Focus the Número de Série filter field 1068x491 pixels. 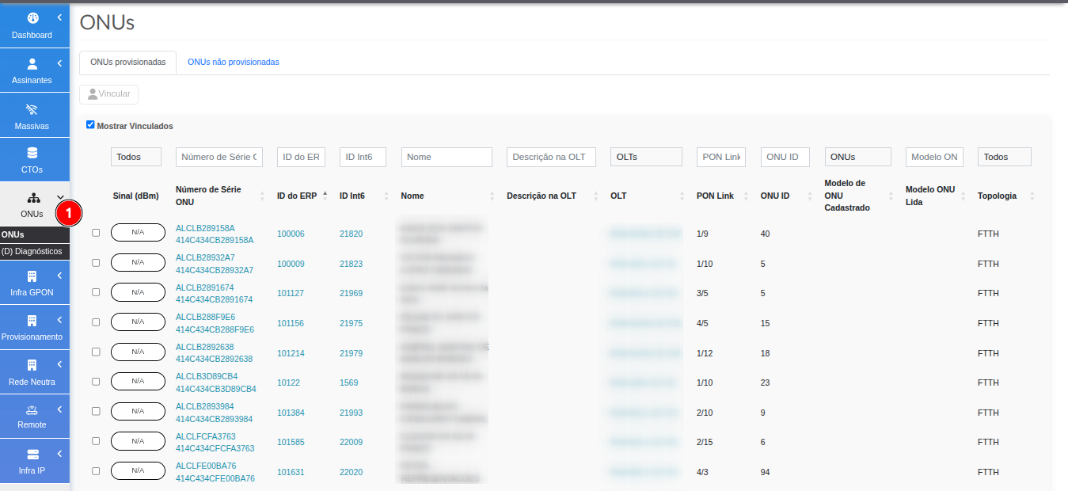(219, 157)
